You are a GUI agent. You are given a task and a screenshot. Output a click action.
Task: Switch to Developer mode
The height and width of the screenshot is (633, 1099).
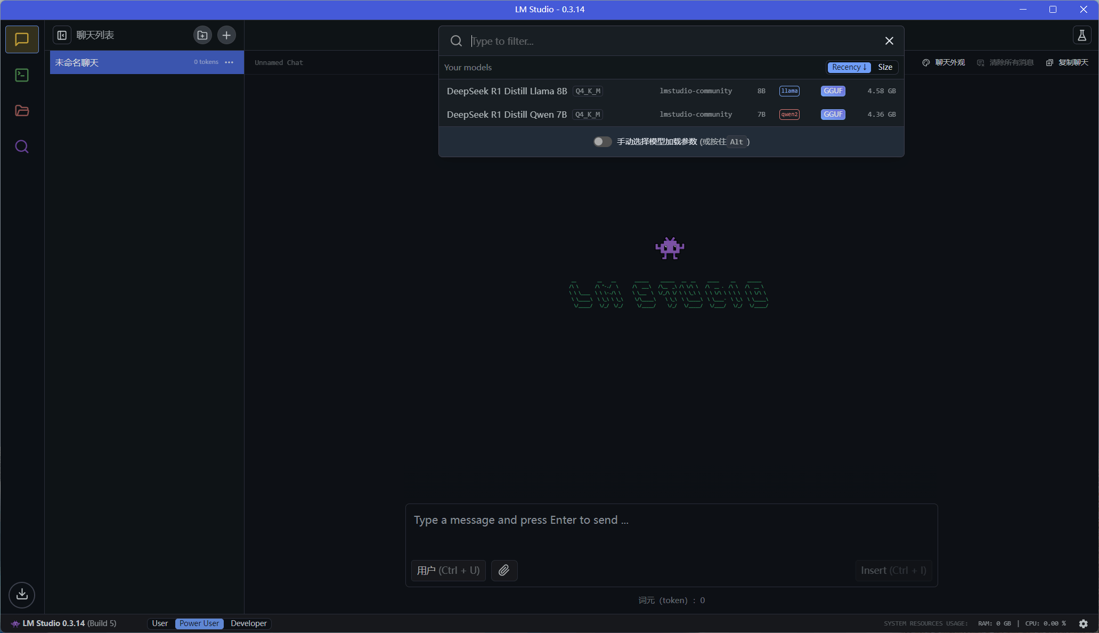(x=249, y=623)
